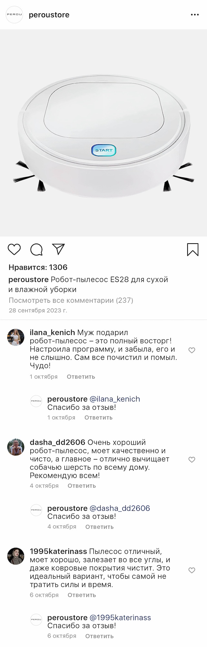Image resolution: width=207 pixels, height=647 pixels.
Task: Expand all 237 comments
Action: click(x=71, y=300)
